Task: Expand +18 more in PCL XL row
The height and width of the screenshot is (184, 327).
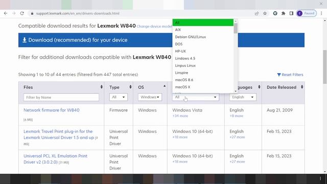Action: click(x=180, y=162)
